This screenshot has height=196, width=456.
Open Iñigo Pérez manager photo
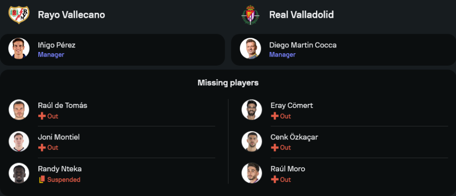(x=19, y=48)
